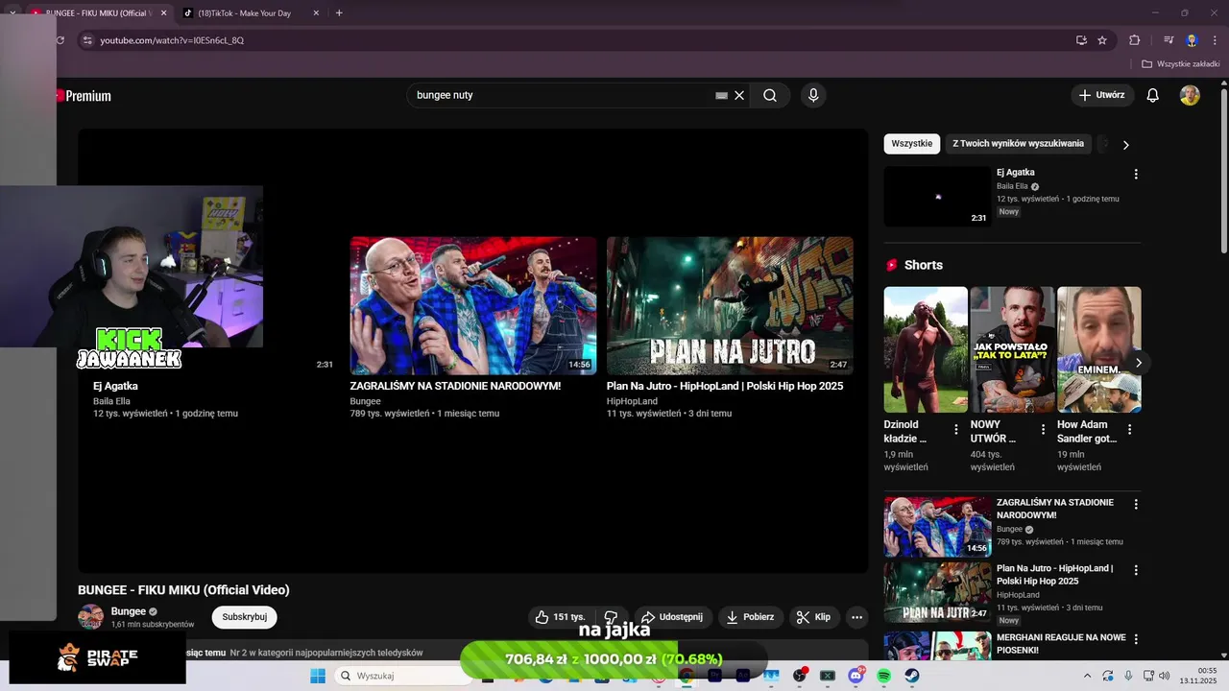Screen dimensions: 1229x691
Task: Open the Utwórz create menu
Action: (x=1102, y=95)
